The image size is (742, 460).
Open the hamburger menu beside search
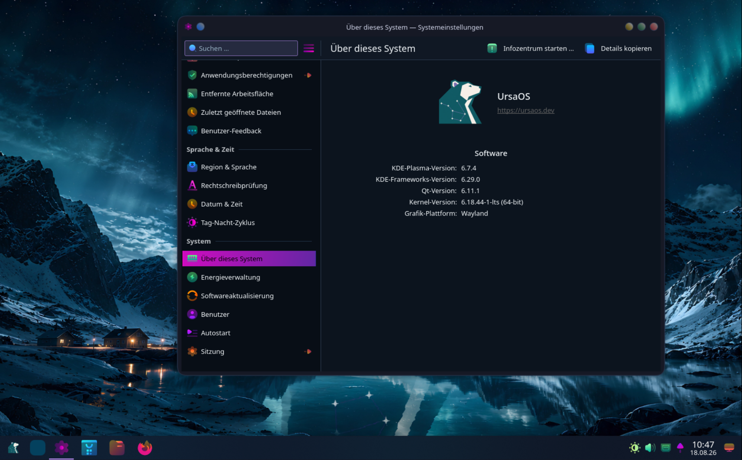308,48
